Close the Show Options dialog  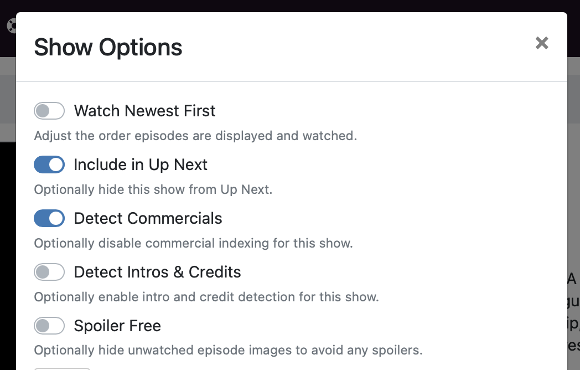(x=542, y=43)
